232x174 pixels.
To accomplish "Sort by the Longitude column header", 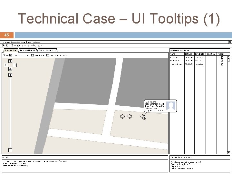I will point(200,54).
